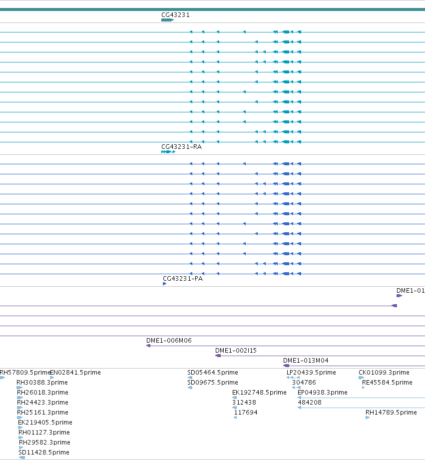Select the EN02841.5prime arrow glyph
425x460 pixels.
click(x=52, y=378)
